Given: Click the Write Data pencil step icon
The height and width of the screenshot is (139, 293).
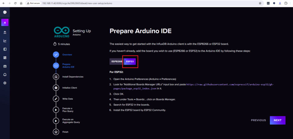Looking at the screenshot, I should pos(56,99).
